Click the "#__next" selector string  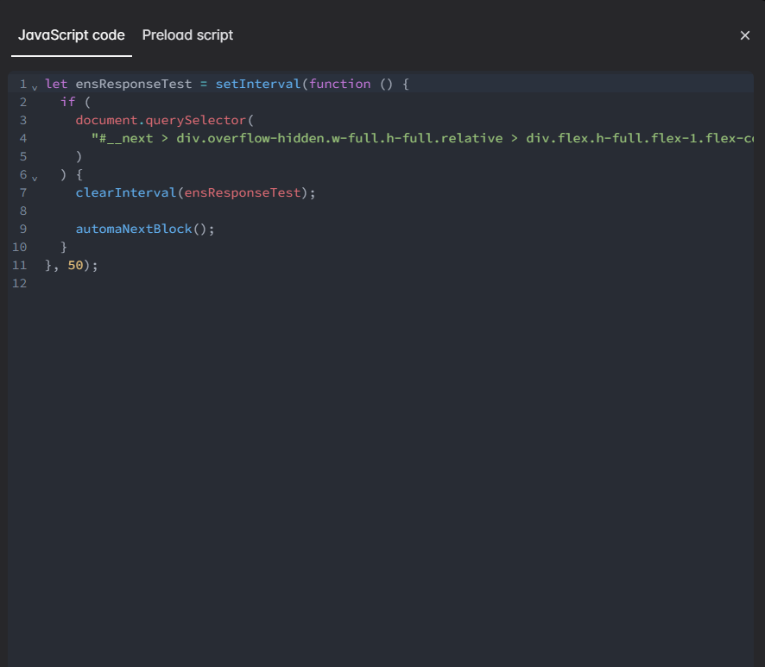pos(122,138)
